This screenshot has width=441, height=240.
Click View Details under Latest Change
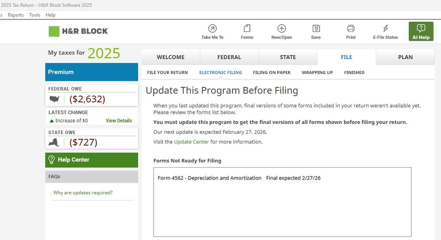(x=119, y=121)
